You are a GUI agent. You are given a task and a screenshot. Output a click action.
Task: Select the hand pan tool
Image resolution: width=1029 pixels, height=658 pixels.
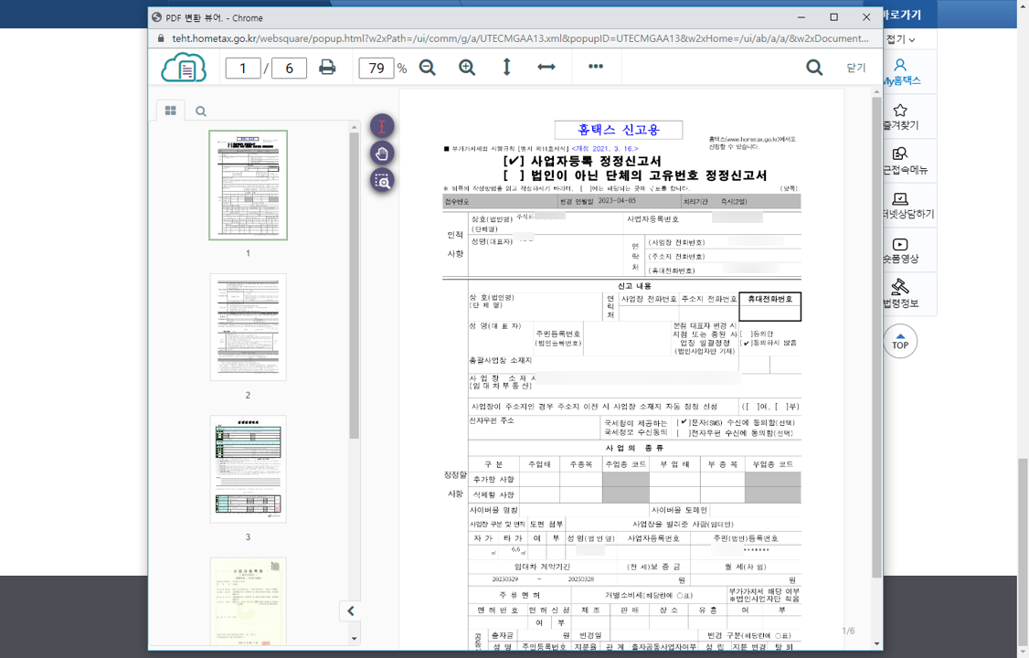coord(382,154)
